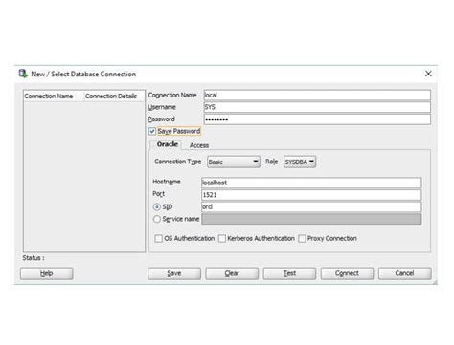Click the Save button
The image size is (454, 345).
click(174, 273)
